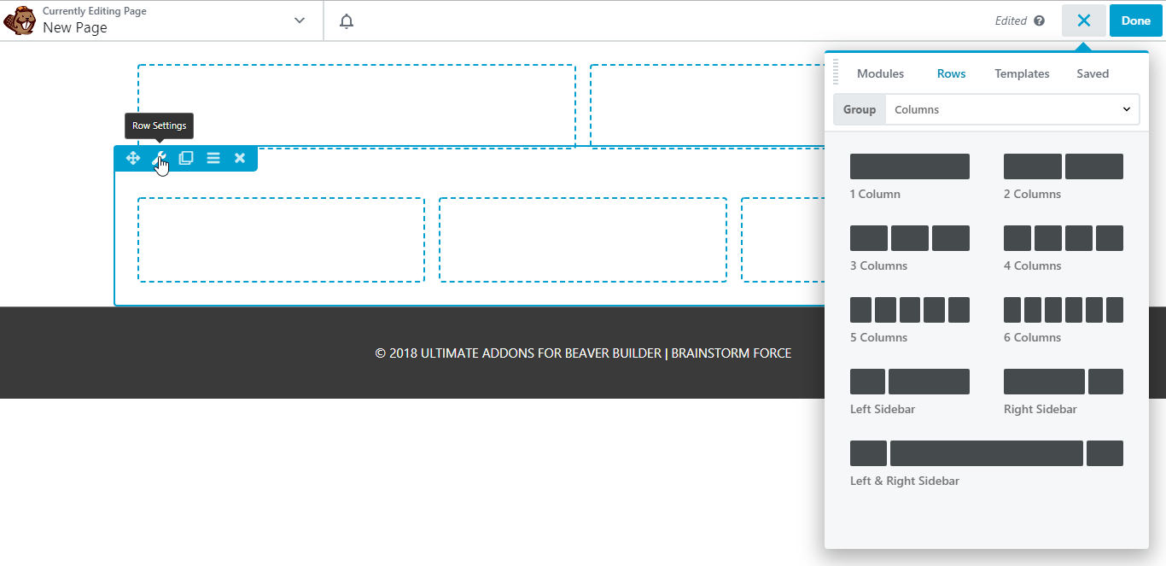Open the Group Columns dropdown
Image resolution: width=1166 pixels, height=566 pixels.
(x=1012, y=109)
